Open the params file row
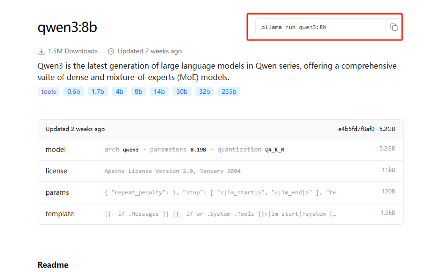Screen dimensions: 445x272 [x=221, y=192]
